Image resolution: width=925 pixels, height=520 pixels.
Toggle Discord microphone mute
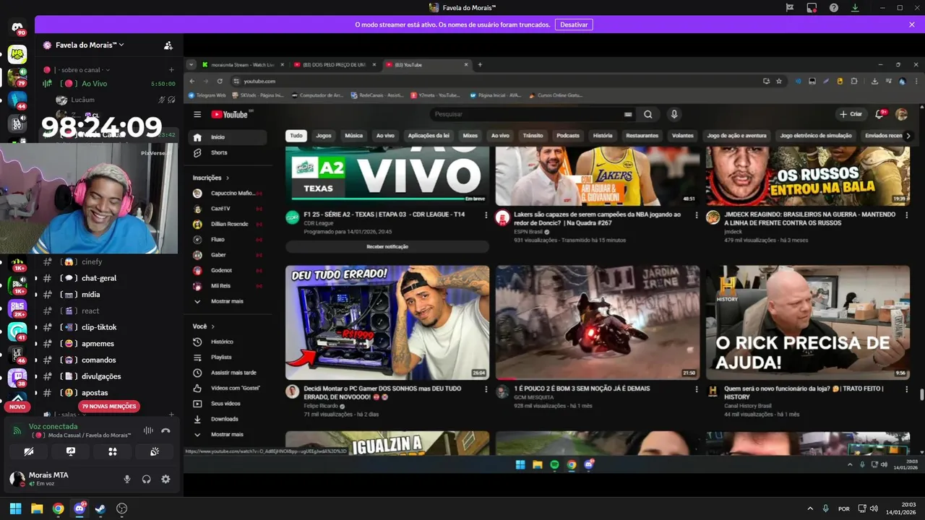pos(127,479)
